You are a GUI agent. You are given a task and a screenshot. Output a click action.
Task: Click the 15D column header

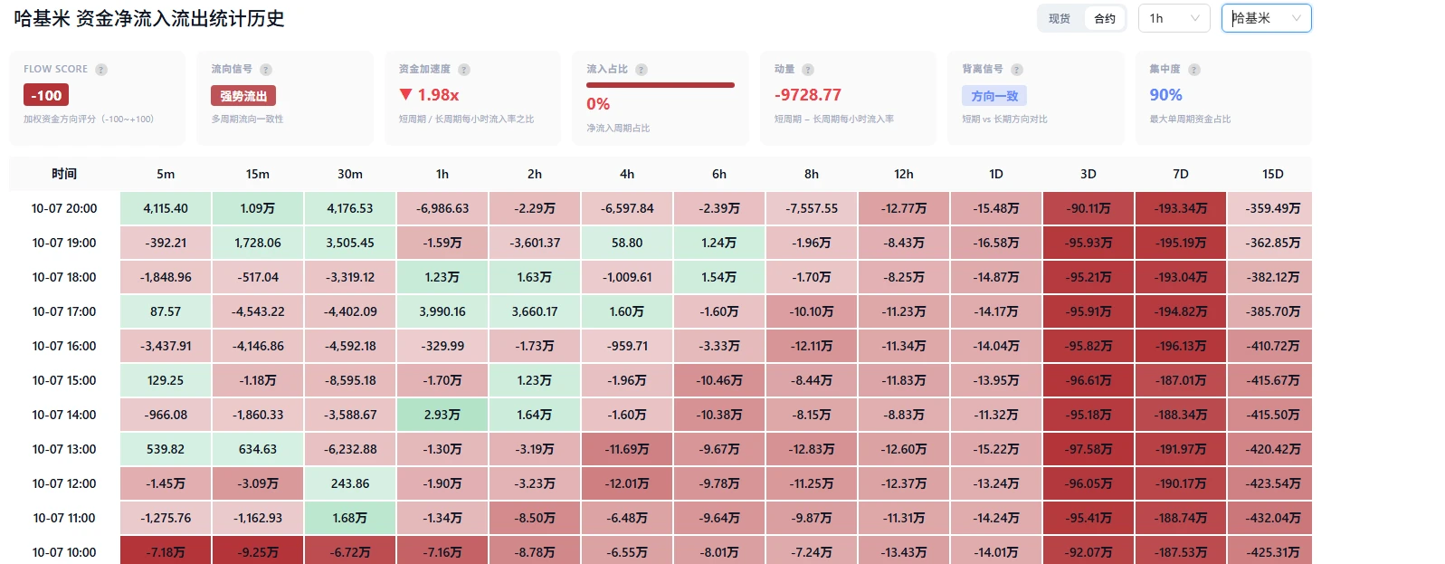pos(1273,174)
